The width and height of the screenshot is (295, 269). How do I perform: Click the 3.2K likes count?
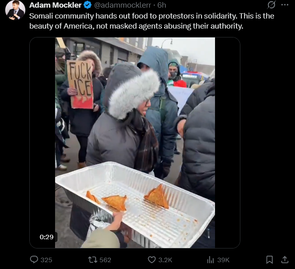pyautogui.click(x=165, y=260)
